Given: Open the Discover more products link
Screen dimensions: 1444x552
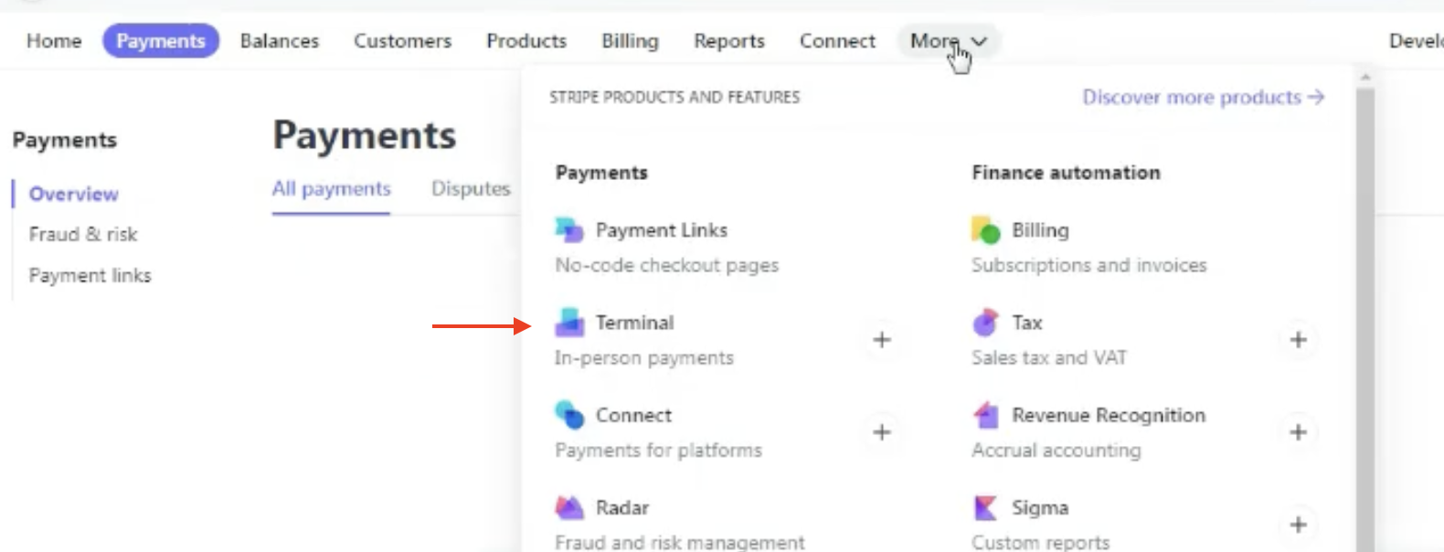Looking at the screenshot, I should (1204, 97).
